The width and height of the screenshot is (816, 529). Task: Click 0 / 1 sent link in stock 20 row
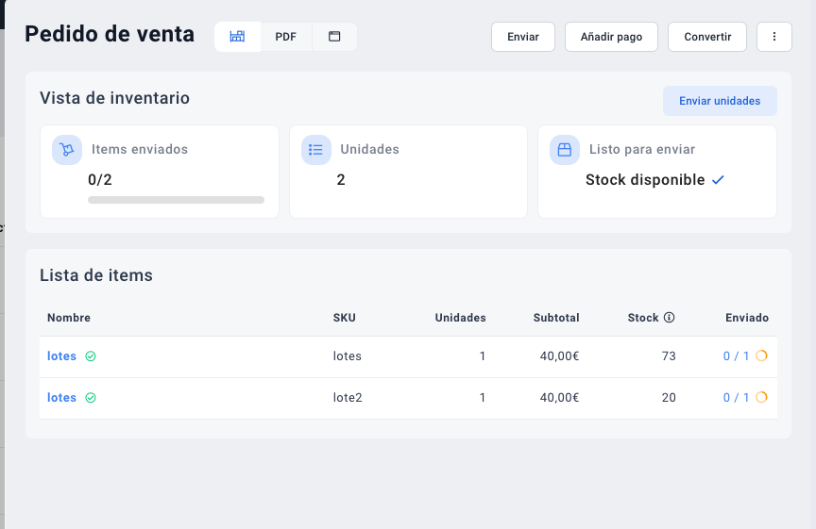pos(736,398)
